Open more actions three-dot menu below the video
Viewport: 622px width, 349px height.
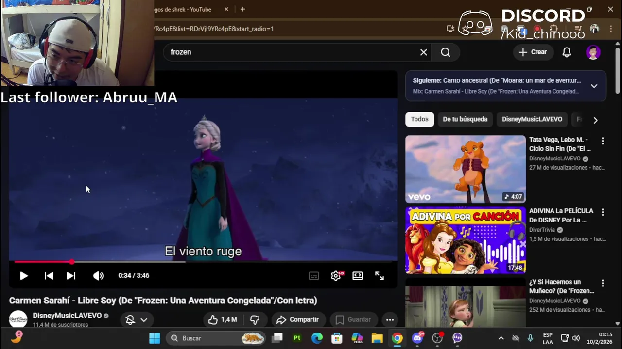[x=390, y=320]
